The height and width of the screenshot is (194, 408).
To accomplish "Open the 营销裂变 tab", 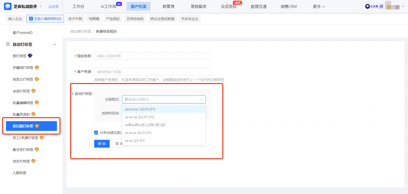I will pos(198,6).
